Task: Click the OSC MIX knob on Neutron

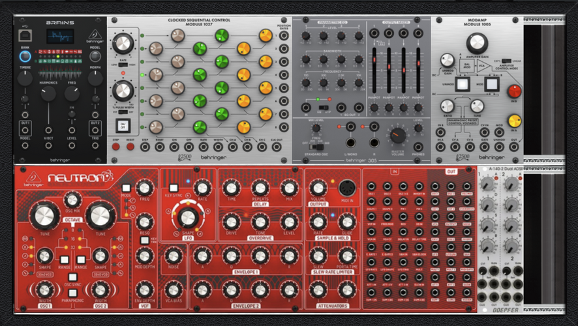Action: [72, 200]
